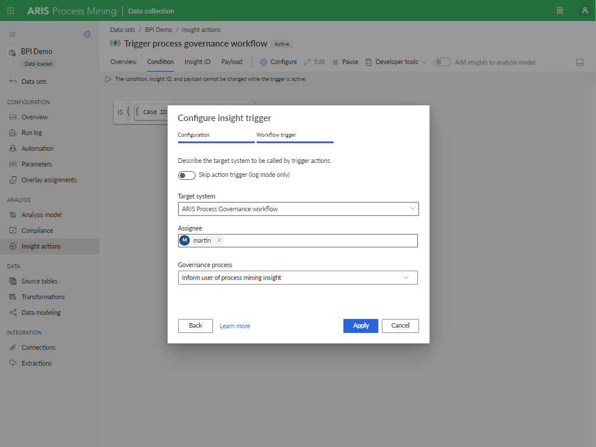
Task: Click the Configure gear icon in toolbar
Action: click(264, 62)
